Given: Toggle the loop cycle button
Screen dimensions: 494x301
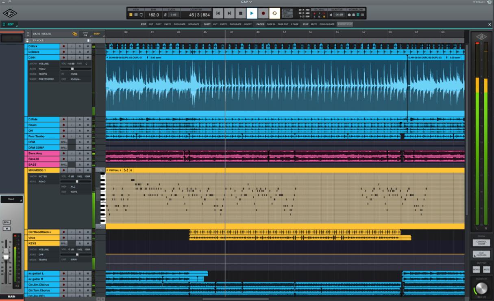Looking at the screenshot, I should (274, 13).
